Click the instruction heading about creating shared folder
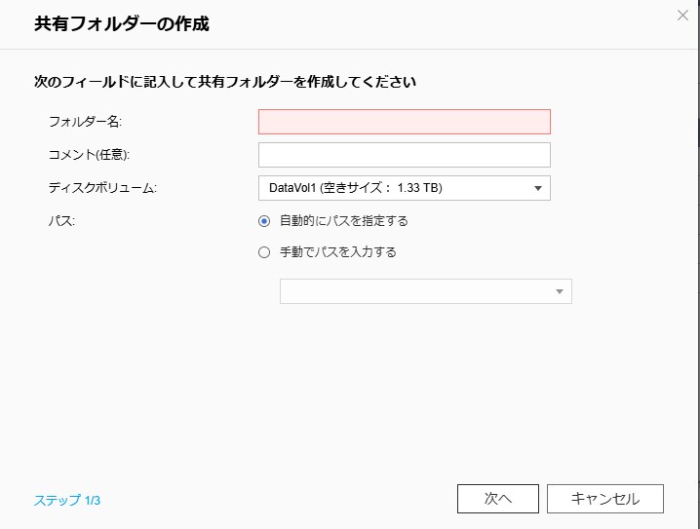This screenshot has height=529, width=700. coord(225,82)
